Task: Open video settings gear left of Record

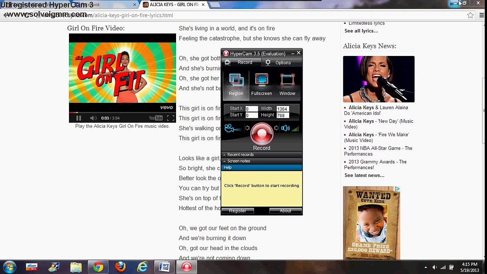Action: 247,128
